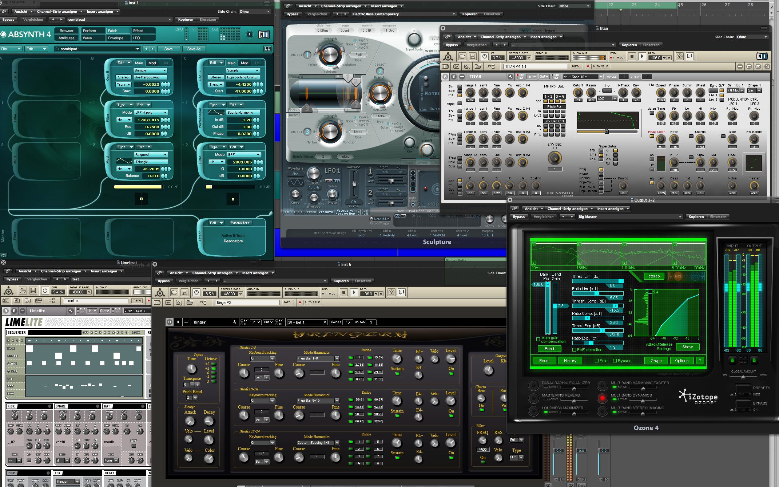Open Absynth Ringmod mode dropdown
The image size is (779, 487).
[151, 155]
